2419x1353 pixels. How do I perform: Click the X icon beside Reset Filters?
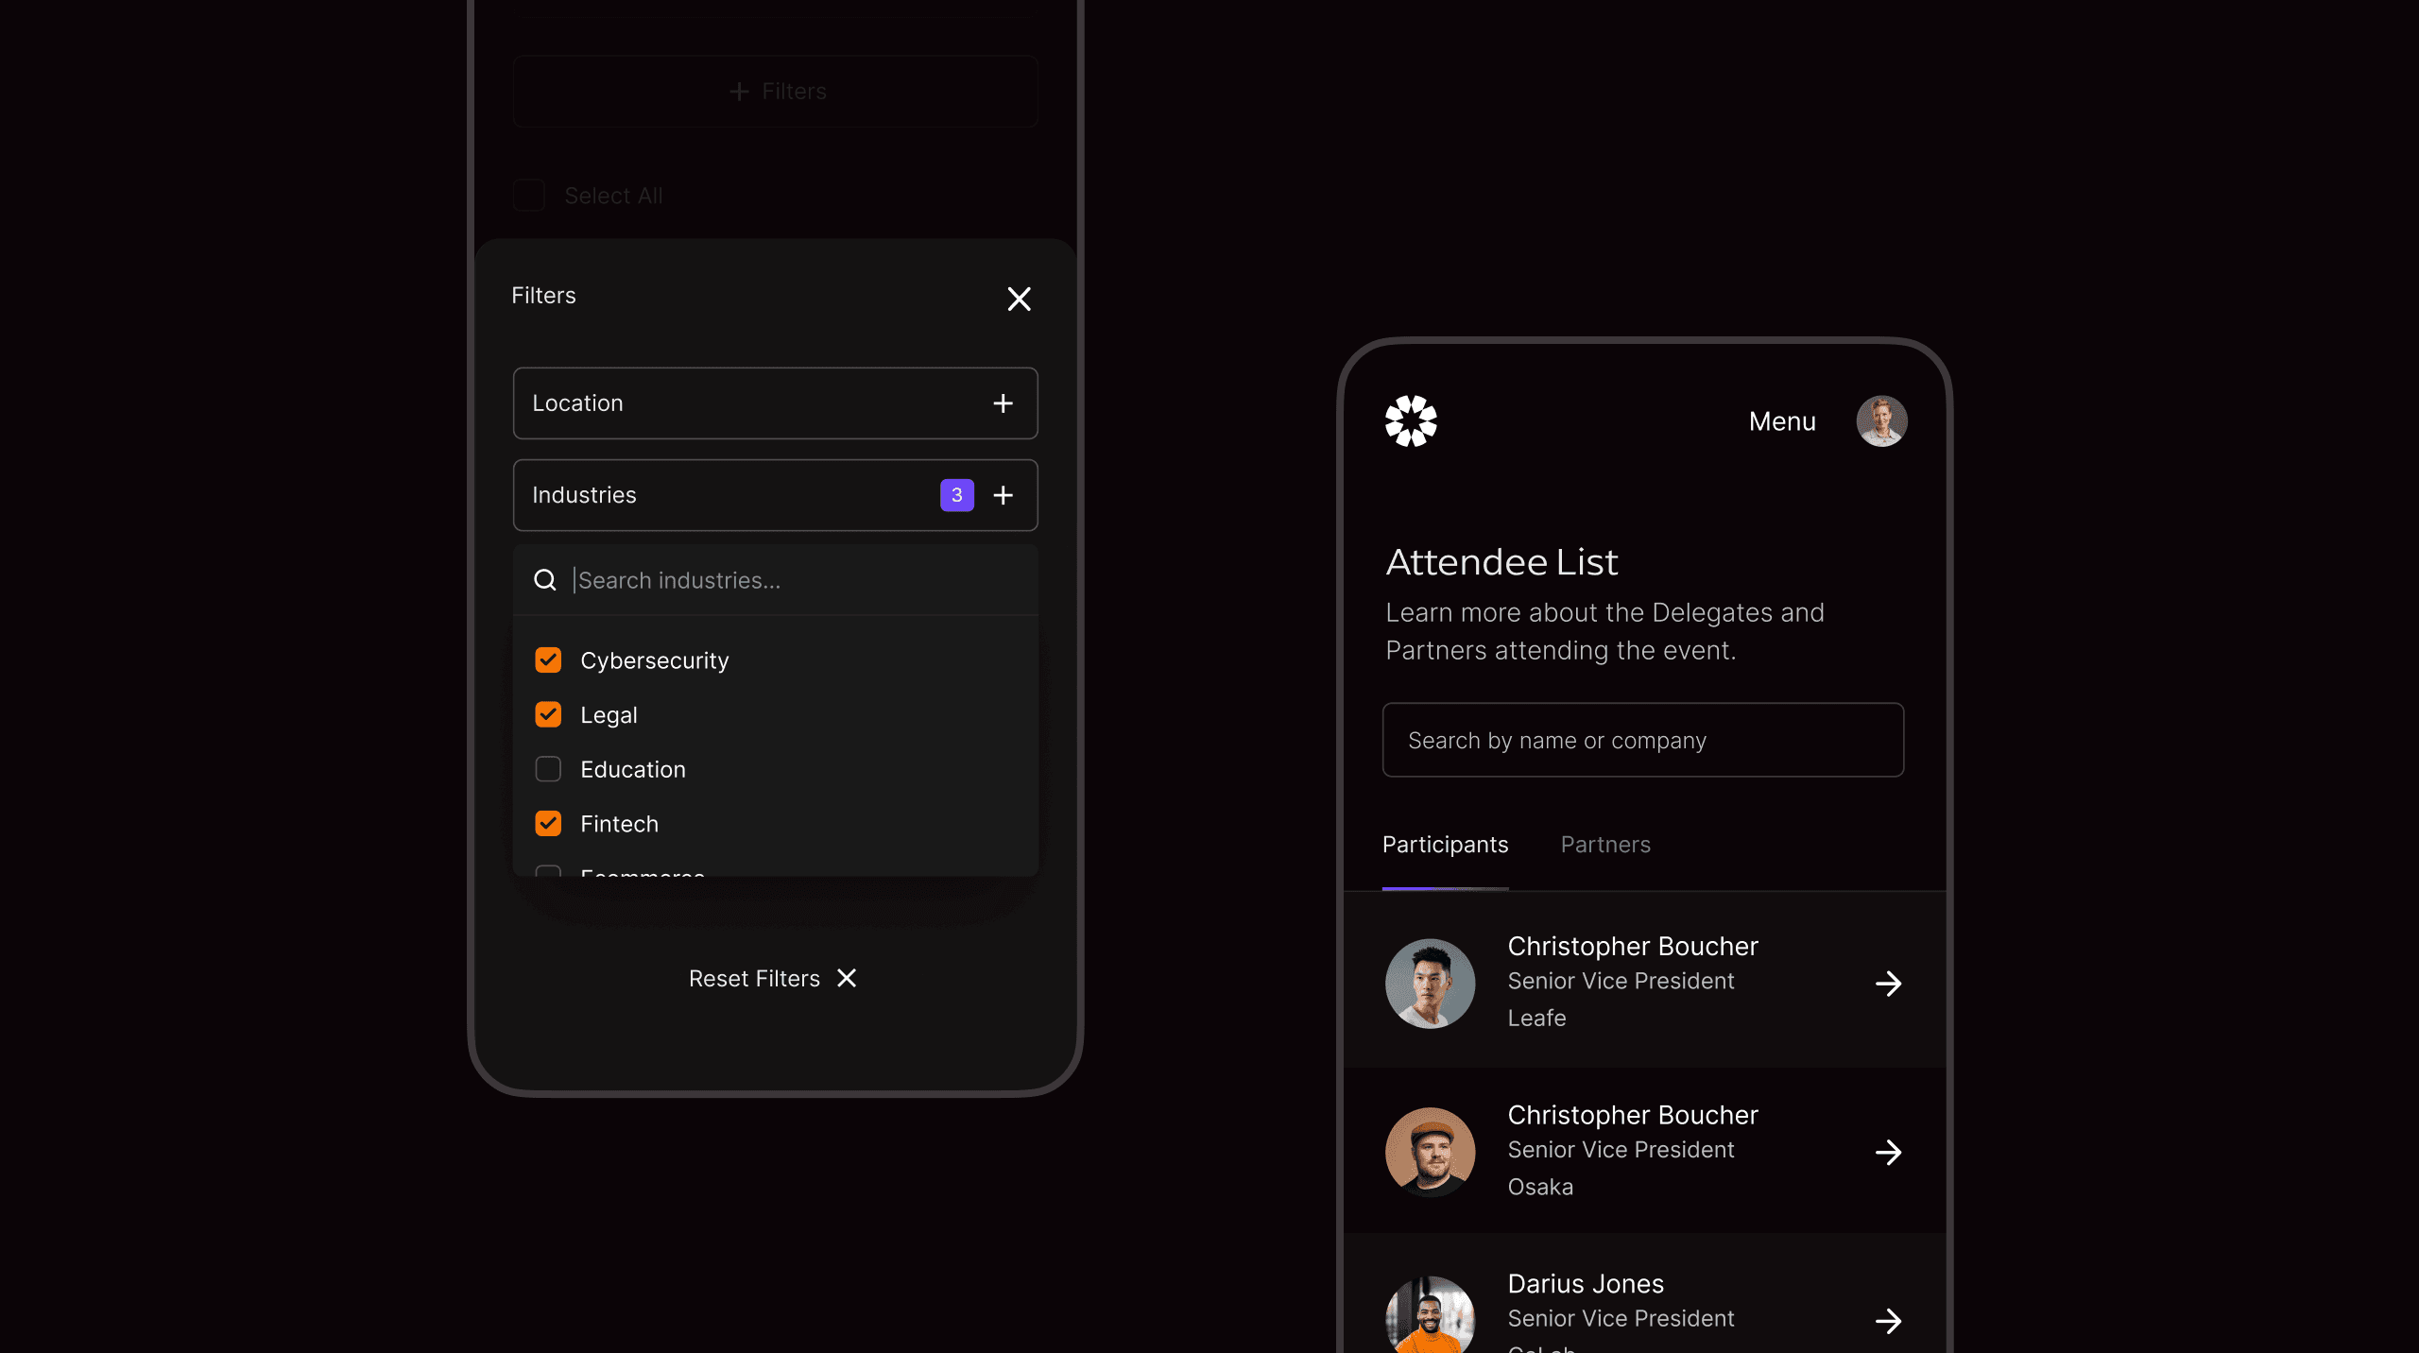tap(847, 979)
